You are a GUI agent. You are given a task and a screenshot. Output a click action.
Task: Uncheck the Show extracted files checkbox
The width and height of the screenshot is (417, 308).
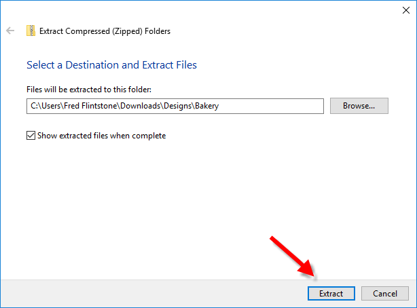click(x=31, y=136)
